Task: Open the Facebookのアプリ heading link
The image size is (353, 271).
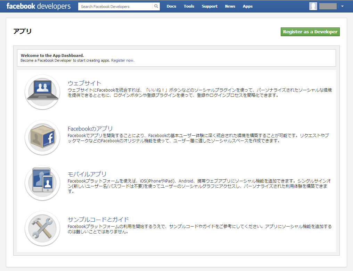Action: coord(90,129)
